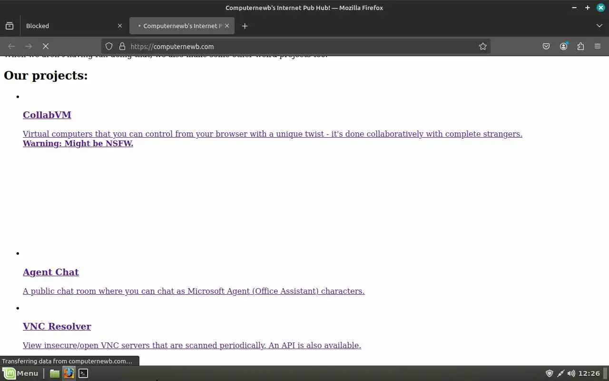Click the Virtual computers description link
Image resolution: width=609 pixels, height=381 pixels.
(273, 134)
